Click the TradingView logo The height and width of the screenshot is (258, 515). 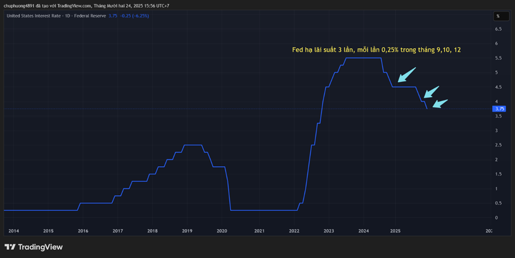33,247
